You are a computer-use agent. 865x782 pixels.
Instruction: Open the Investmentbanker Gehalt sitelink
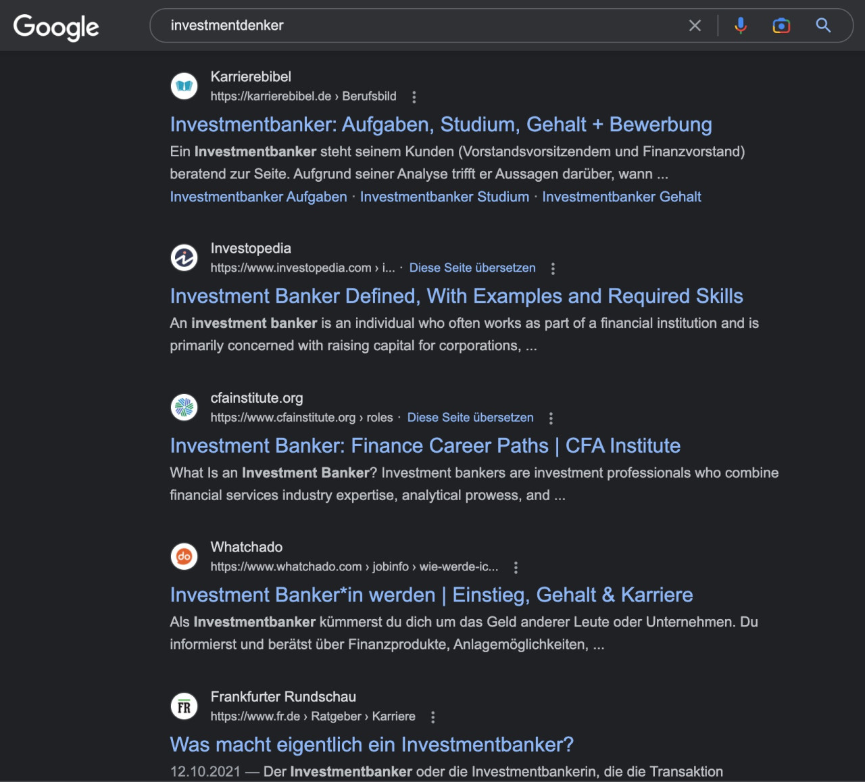[x=621, y=197]
